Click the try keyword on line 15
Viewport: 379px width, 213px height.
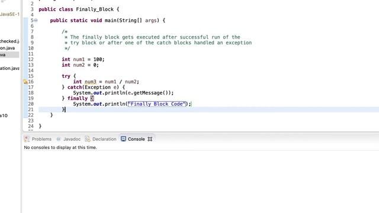coord(66,76)
